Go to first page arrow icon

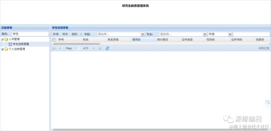(54, 48)
